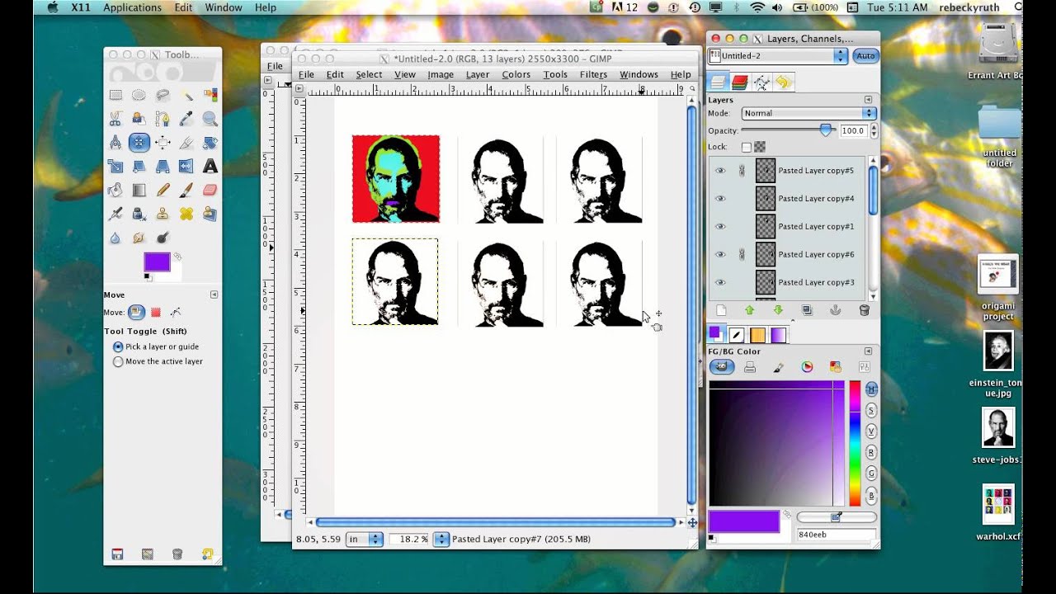
Task: Open Layers panel tab menu arrow
Action: (868, 99)
